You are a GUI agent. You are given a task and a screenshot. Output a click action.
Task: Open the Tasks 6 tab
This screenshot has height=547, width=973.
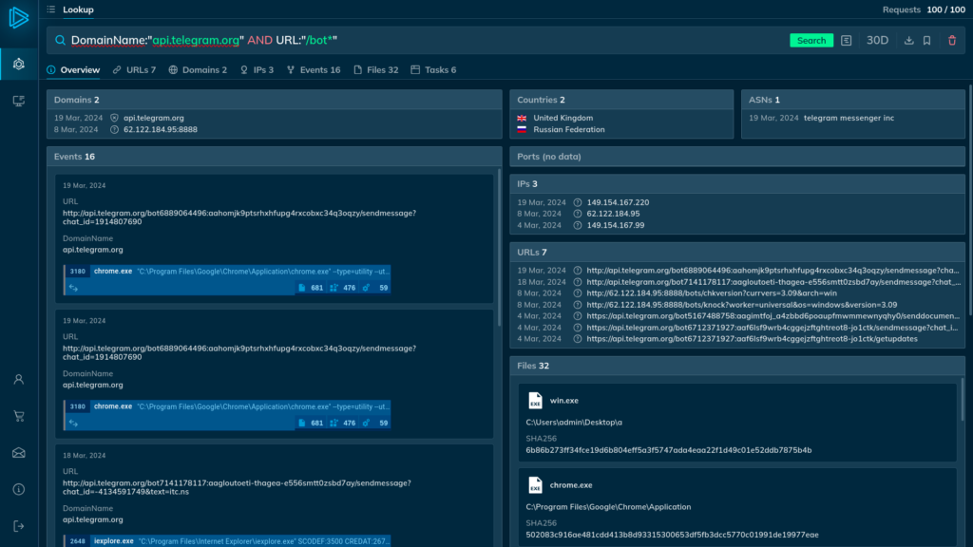[433, 70]
